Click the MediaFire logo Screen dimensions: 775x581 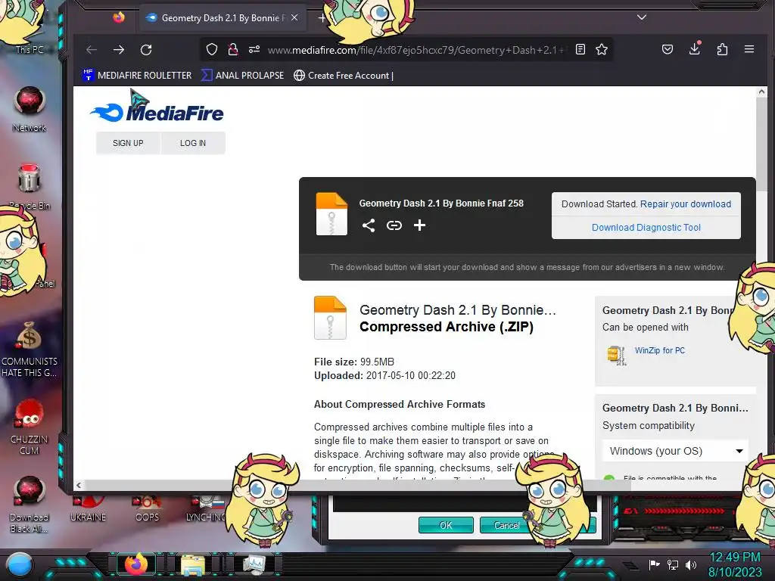coord(157,112)
